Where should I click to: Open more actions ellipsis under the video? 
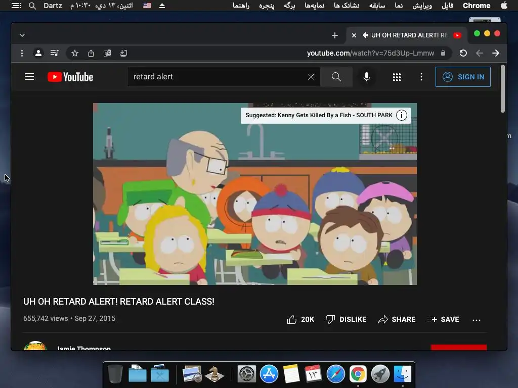pos(477,320)
